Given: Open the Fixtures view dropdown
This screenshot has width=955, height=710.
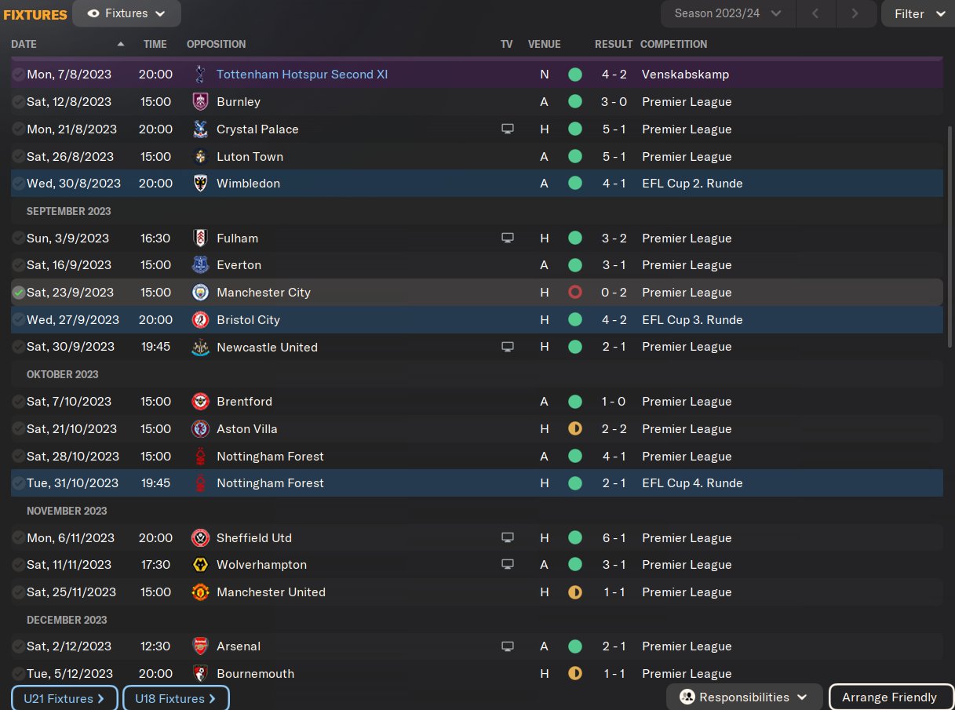Looking at the screenshot, I should pyautogui.click(x=126, y=13).
